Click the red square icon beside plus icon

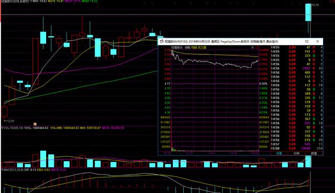pos(257,48)
